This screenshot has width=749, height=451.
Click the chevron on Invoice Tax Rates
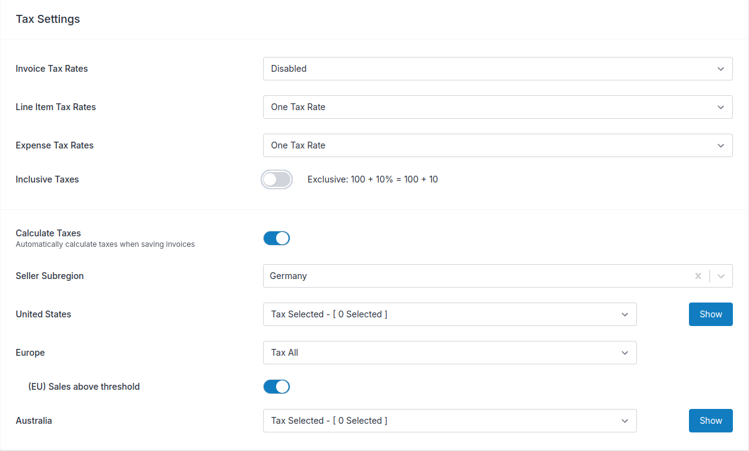[x=721, y=69]
